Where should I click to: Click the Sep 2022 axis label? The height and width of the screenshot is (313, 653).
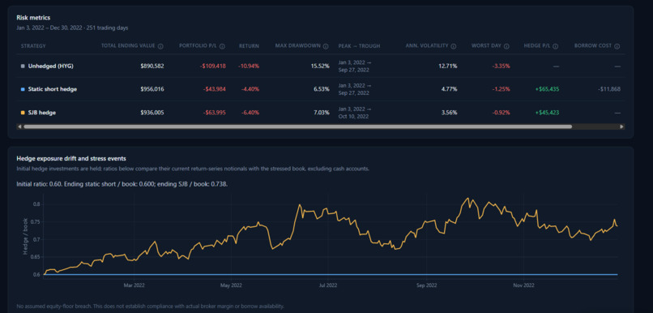pyautogui.click(x=426, y=285)
